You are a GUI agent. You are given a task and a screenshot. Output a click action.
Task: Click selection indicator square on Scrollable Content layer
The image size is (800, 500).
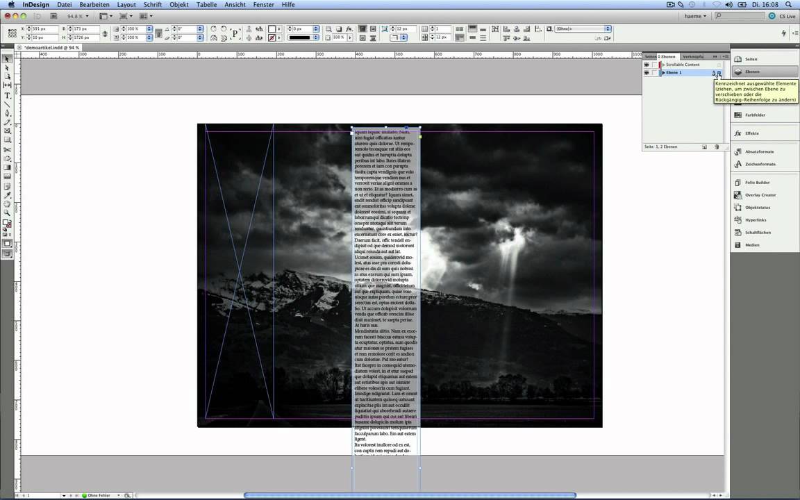(x=719, y=65)
